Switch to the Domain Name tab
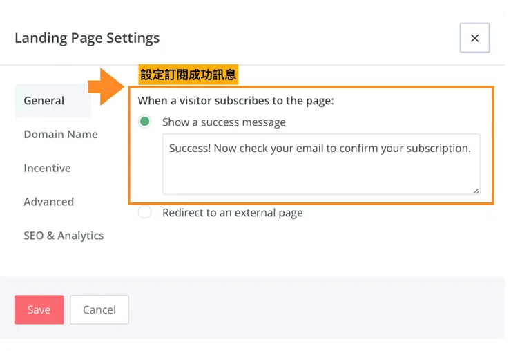Screen dimensions: 511x351 point(61,135)
